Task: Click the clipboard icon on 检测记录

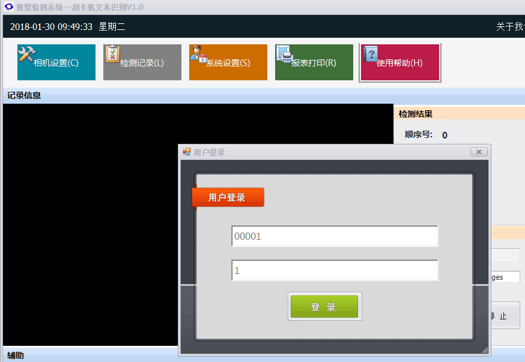Action: [x=112, y=54]
